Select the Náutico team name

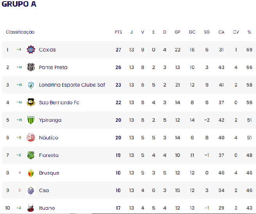48,138
